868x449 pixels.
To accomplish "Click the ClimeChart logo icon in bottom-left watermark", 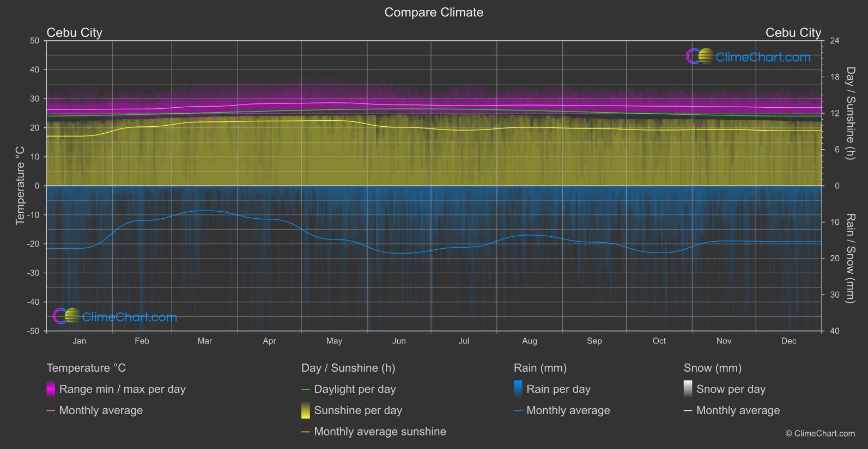I will point(66,316).
